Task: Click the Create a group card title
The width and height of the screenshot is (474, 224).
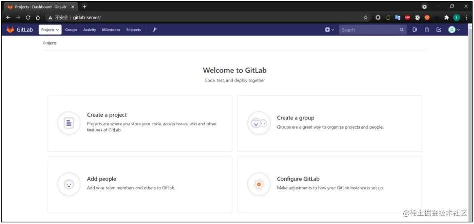Action: coord(295,118)
